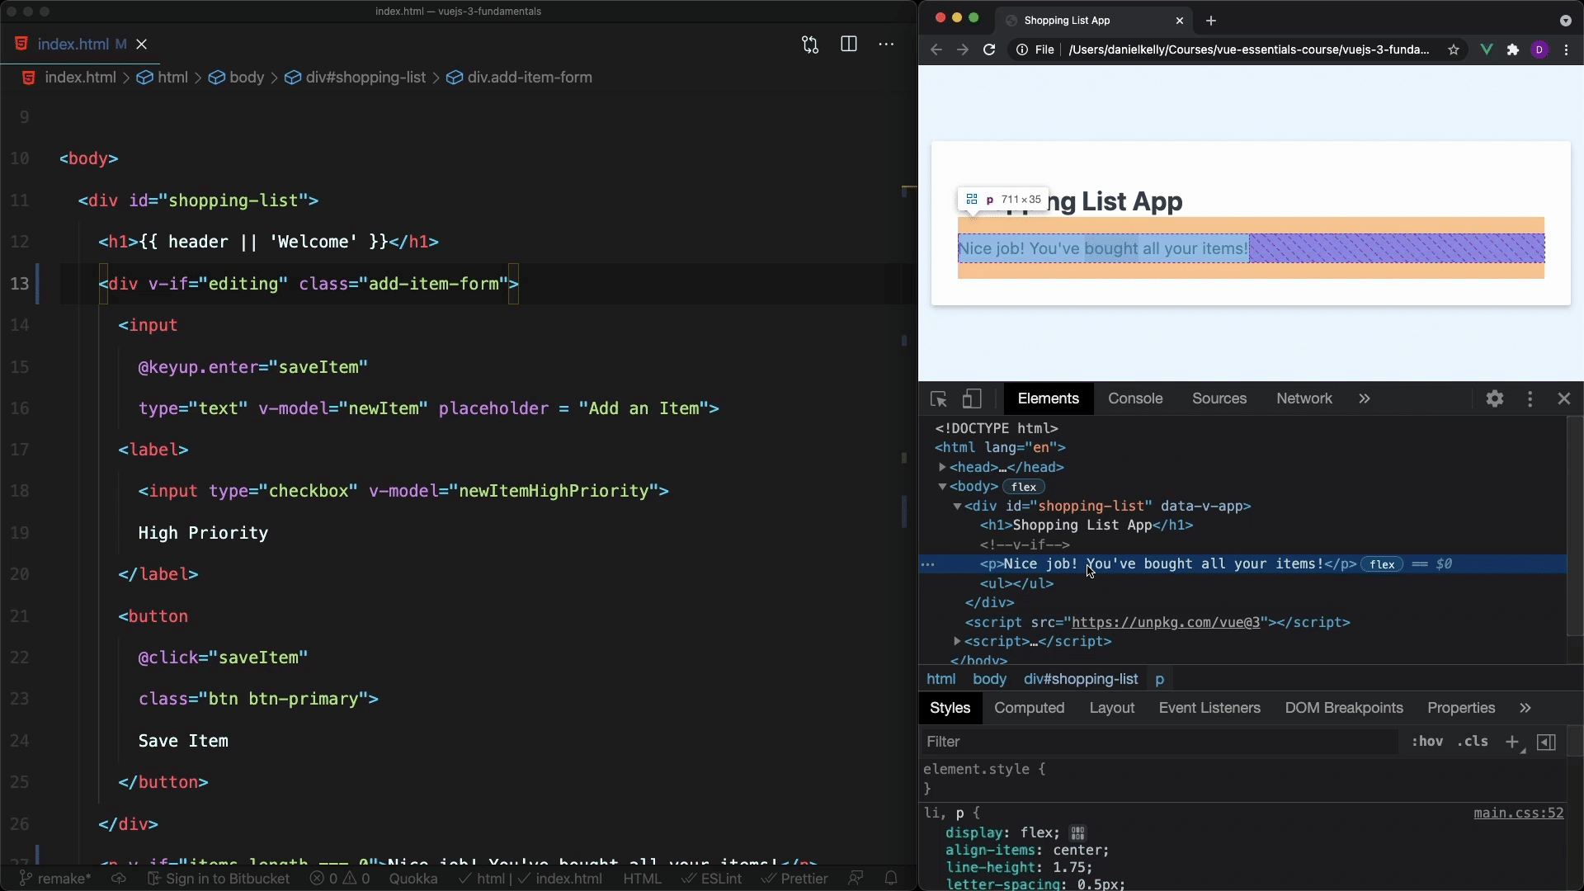The height and width of the screenshot is (891, 1584).
Task: Open the notifications bell
Action: coord(891,879)
